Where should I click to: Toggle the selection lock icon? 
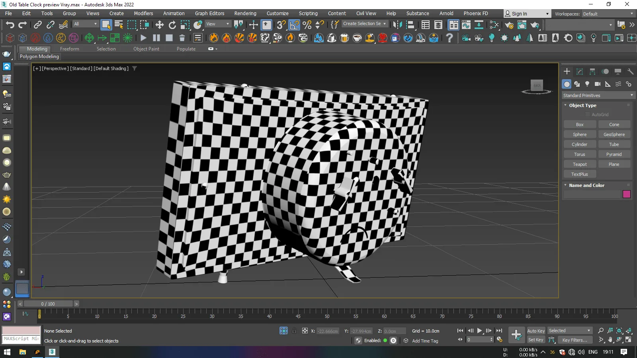pos(294,331)
